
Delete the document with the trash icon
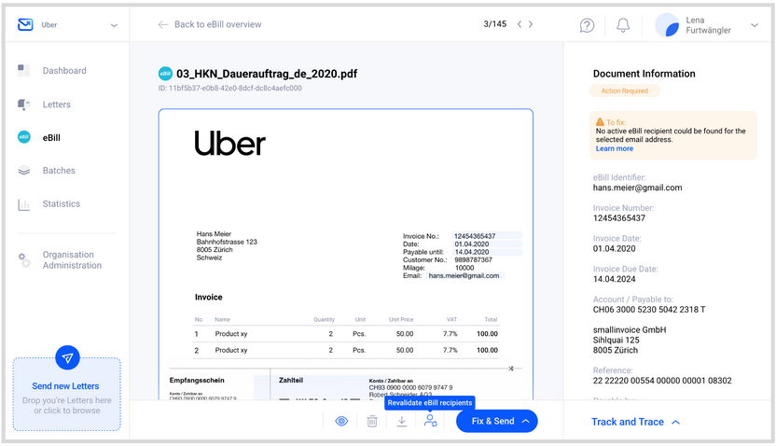tap(372, 421)
